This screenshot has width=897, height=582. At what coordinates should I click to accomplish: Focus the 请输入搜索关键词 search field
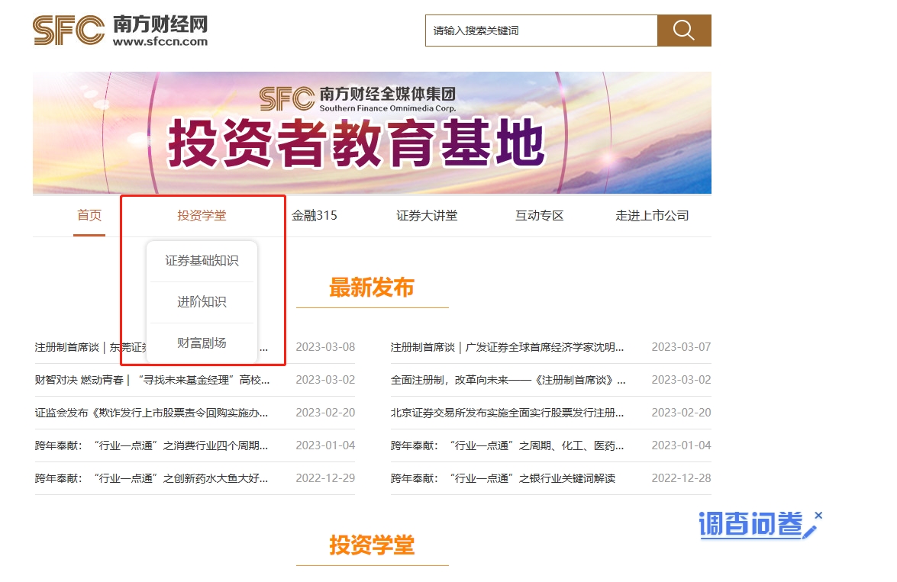coord(541,31)
